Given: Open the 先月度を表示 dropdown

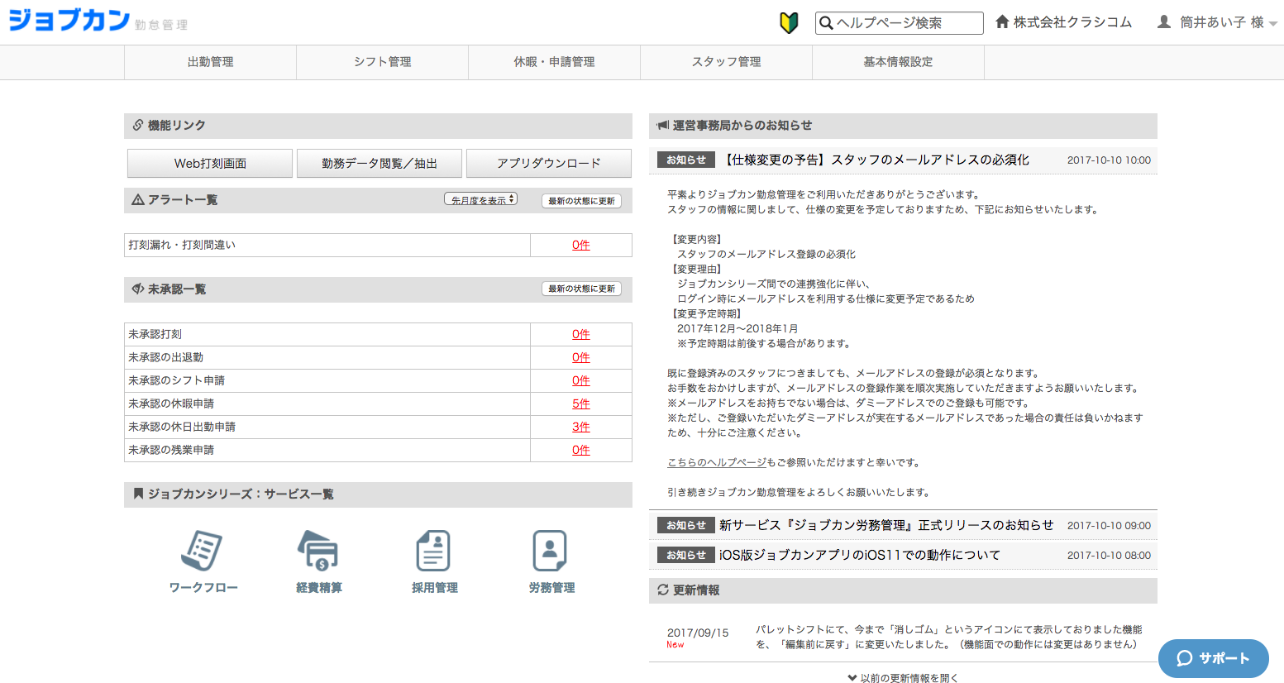Looking at the screenshot, I should 481,199.
